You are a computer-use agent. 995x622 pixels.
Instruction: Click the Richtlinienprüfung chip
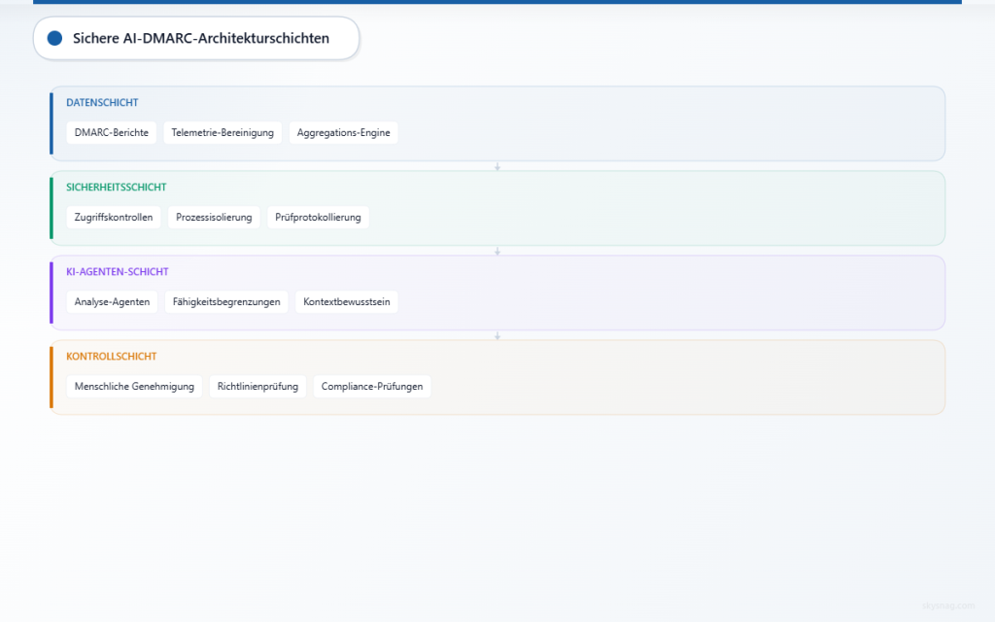(257, 386)
